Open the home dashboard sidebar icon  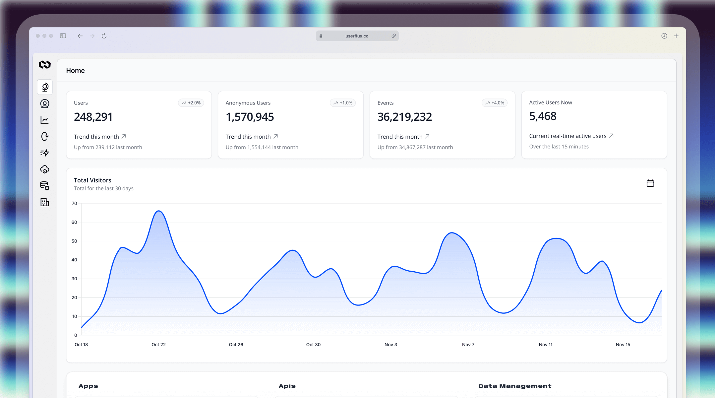45,87
